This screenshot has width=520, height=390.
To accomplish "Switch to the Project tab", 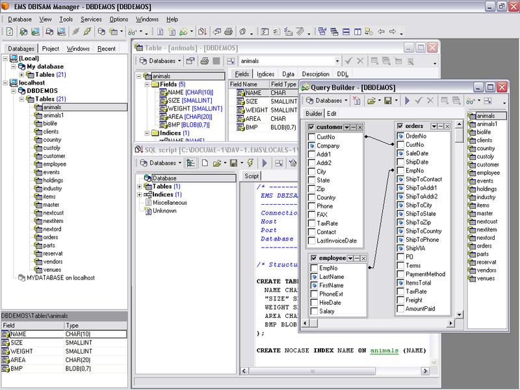I will coord(51,48).
